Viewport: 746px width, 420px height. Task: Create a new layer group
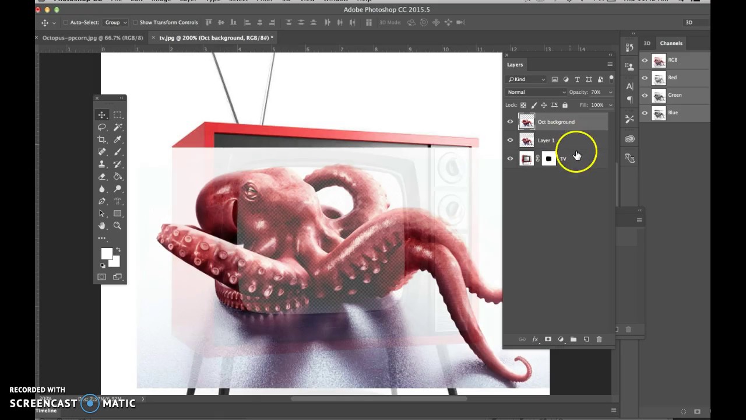point(573,339)
